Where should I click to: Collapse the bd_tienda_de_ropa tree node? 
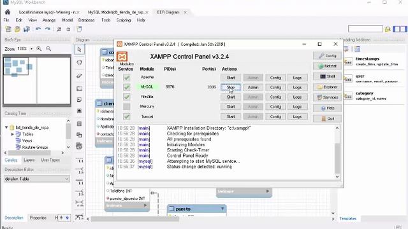pyautogui.click(x=6, y=127)
